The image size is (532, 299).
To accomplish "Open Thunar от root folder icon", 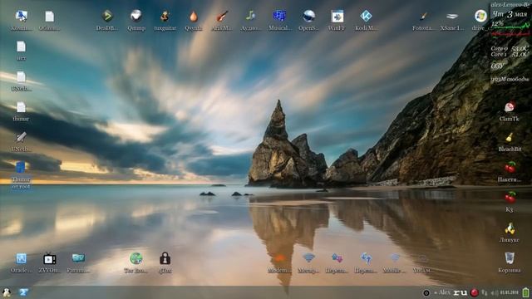I will point(21,168).
